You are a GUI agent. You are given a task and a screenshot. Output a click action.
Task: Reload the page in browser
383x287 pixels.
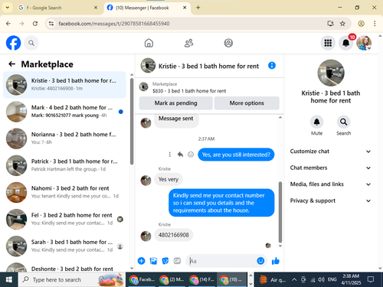35,24
